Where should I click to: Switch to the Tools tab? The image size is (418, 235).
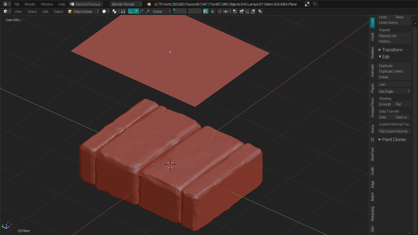click(372, 22)
